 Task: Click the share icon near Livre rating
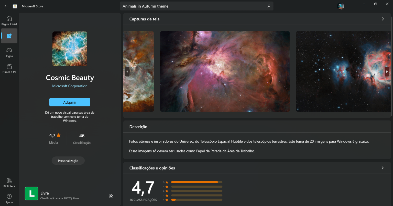(111, 196)
